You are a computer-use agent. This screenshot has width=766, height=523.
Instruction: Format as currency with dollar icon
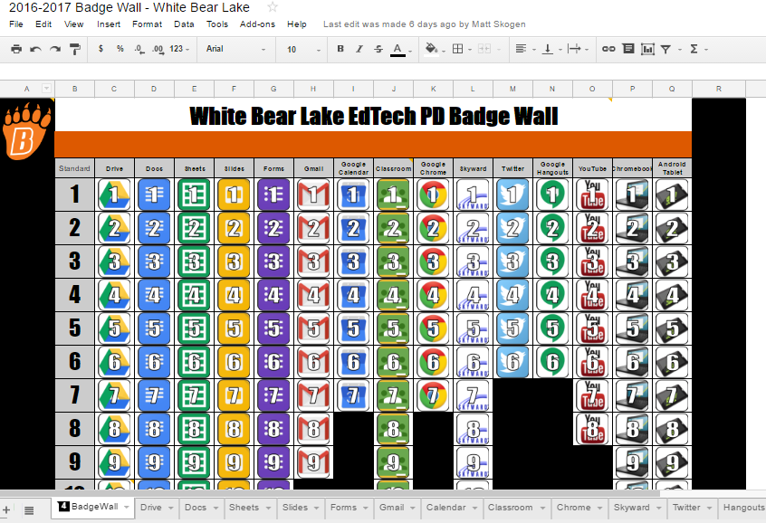[101, 49]
